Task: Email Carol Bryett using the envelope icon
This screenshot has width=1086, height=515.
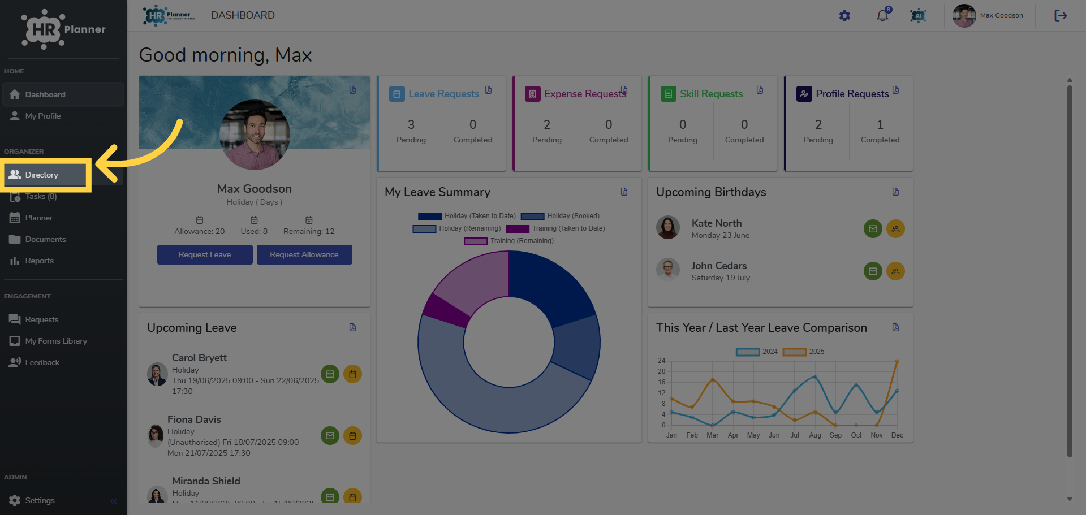Action: [x=330, y=374]
